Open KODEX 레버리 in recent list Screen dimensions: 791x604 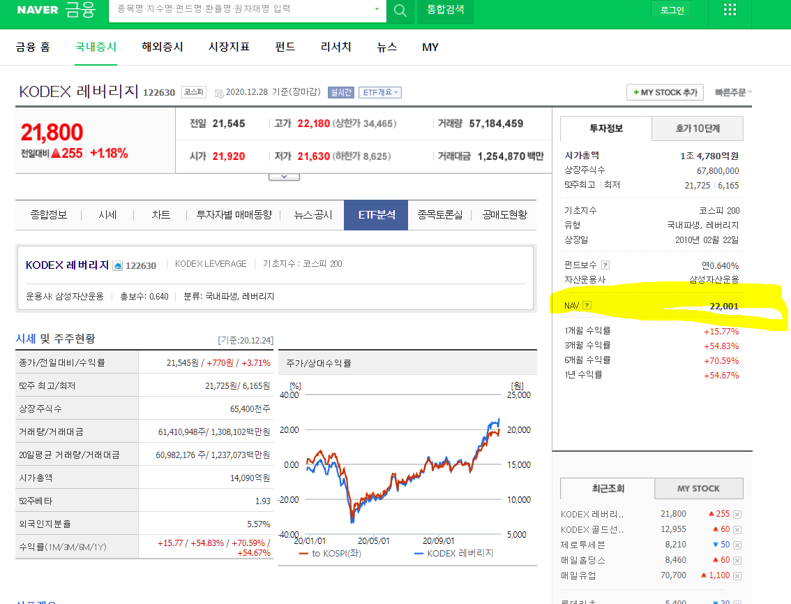(592, 514)
